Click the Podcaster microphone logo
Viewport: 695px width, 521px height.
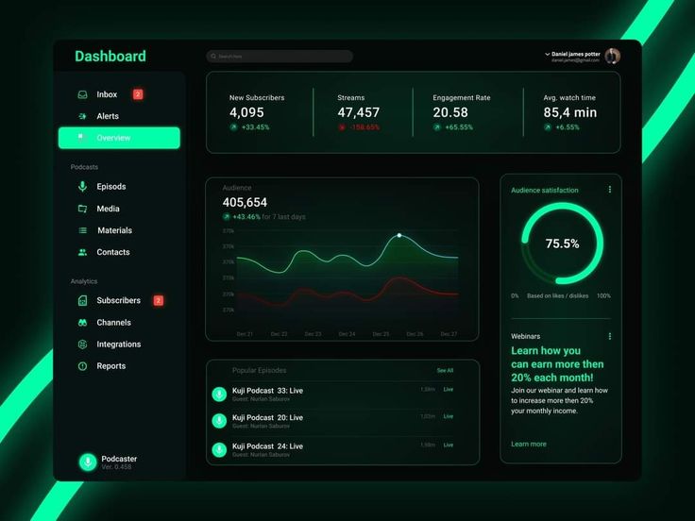click(x=88, y=462)
